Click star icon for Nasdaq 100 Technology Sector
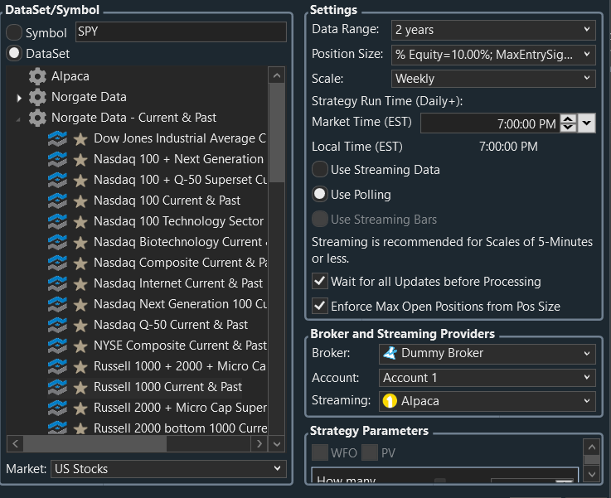Screen dimensions: 611x498 (x=80, y=221)
